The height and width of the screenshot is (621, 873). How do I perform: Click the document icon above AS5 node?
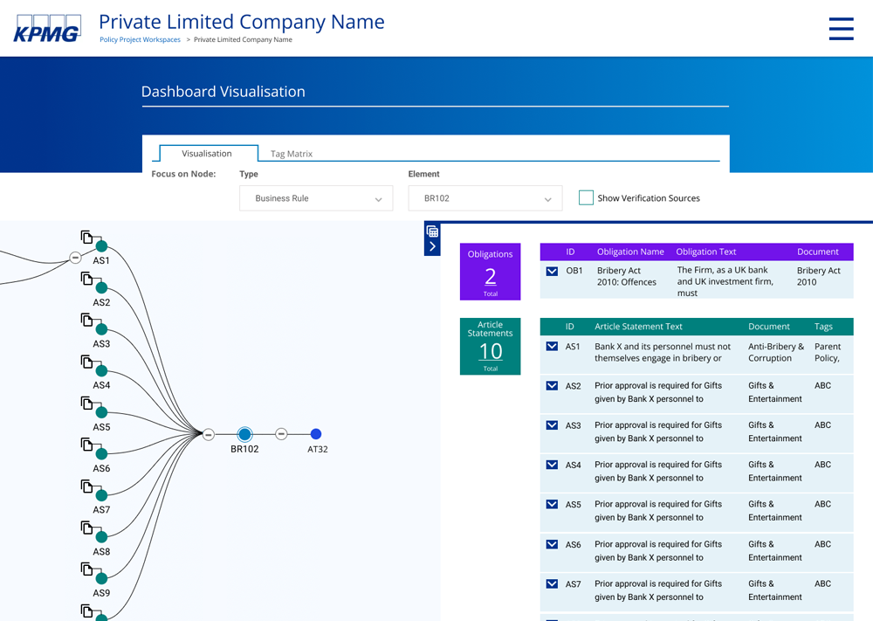click(86, 403)
